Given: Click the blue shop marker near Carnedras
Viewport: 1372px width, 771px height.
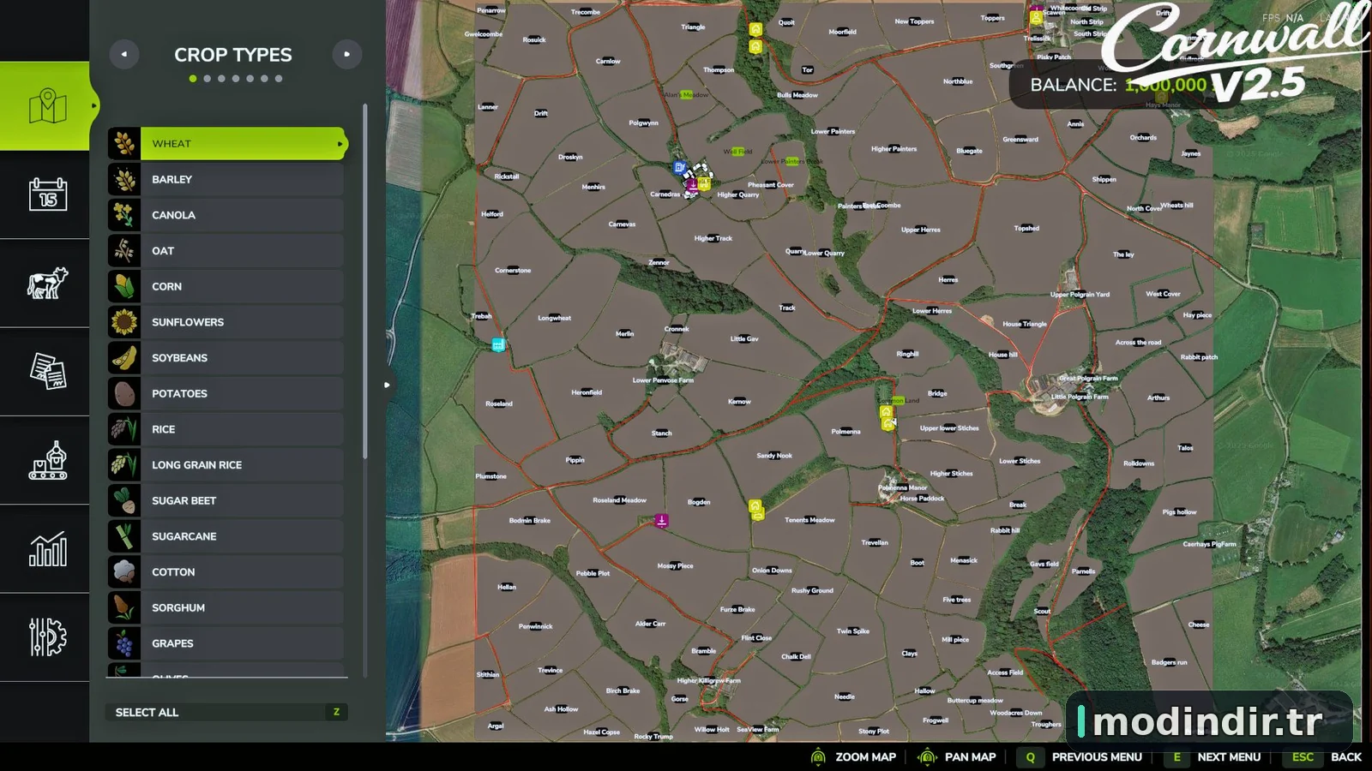Looking at the screenshot, I should [679, 168].
